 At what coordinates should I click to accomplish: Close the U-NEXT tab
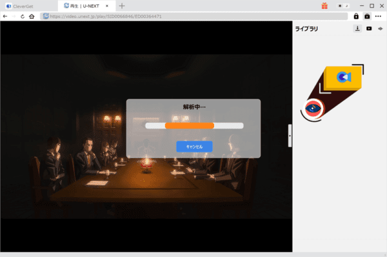click(x=107, y=6)
